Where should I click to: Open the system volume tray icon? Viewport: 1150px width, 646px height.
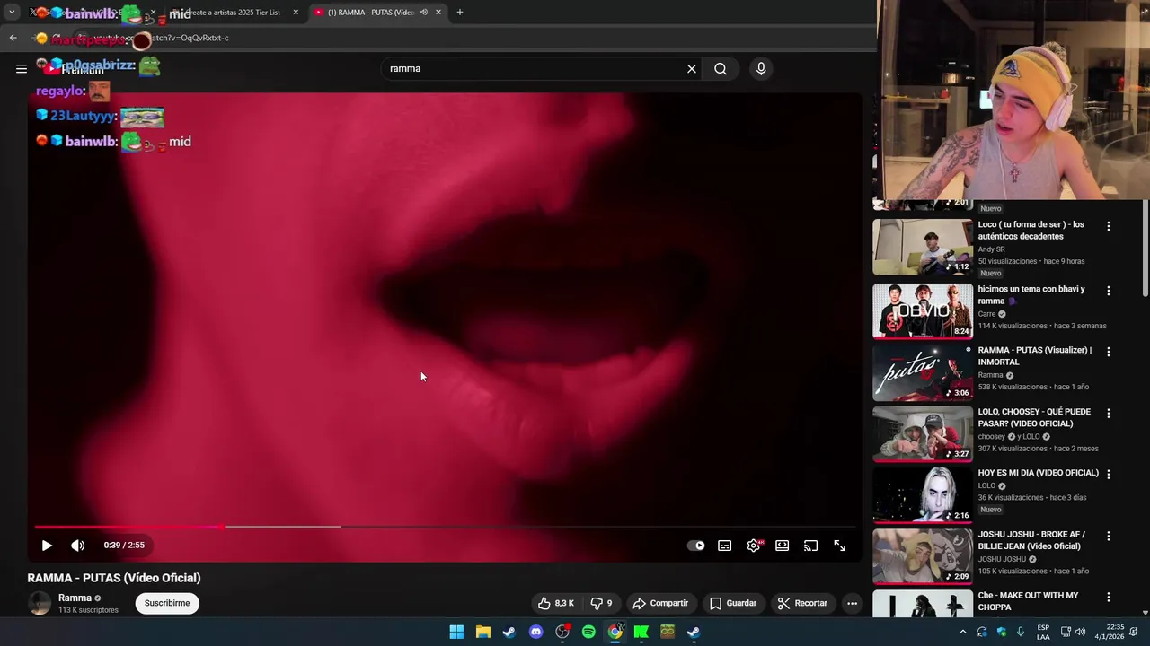tap(1081, 632)
